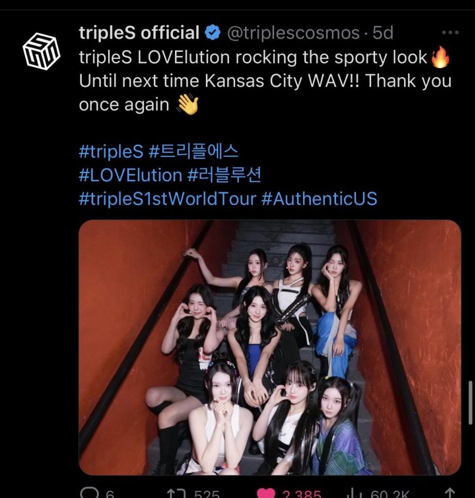Open the #AuthenticUS hashtag

click(320, 199)
